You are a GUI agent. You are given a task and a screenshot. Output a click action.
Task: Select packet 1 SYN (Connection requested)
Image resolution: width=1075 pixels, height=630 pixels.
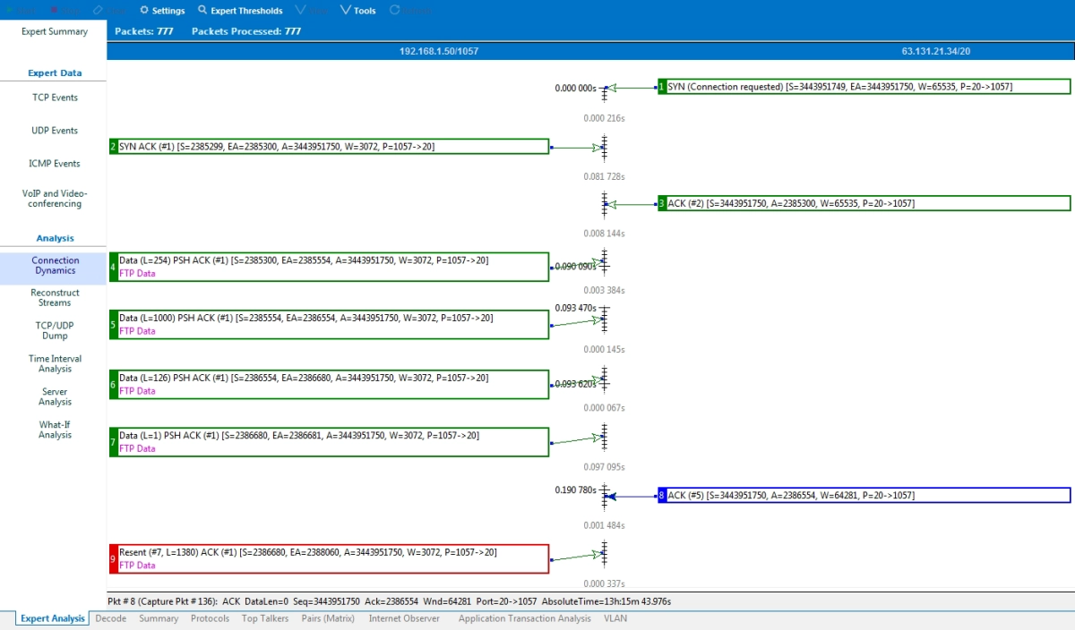coord(864,87)
